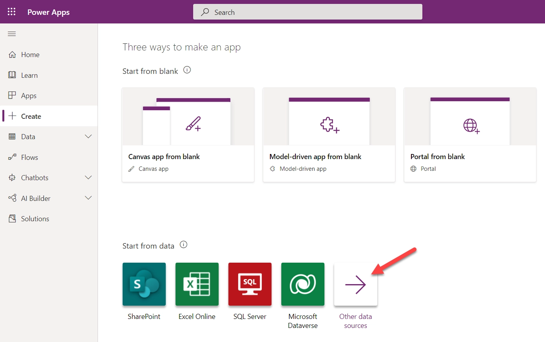
Task: Click the Portal from blank title
Action: 438,157
